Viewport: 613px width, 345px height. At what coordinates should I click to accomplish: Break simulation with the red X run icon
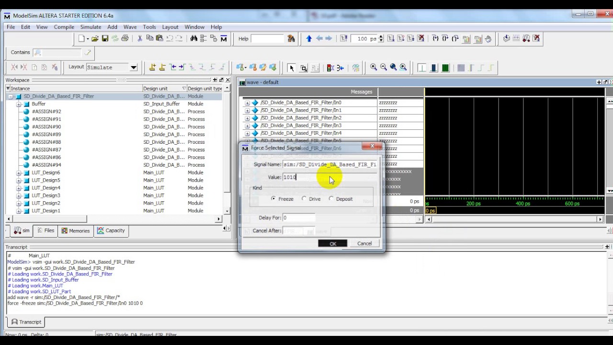pyautogui.click(x=421, y=39)
